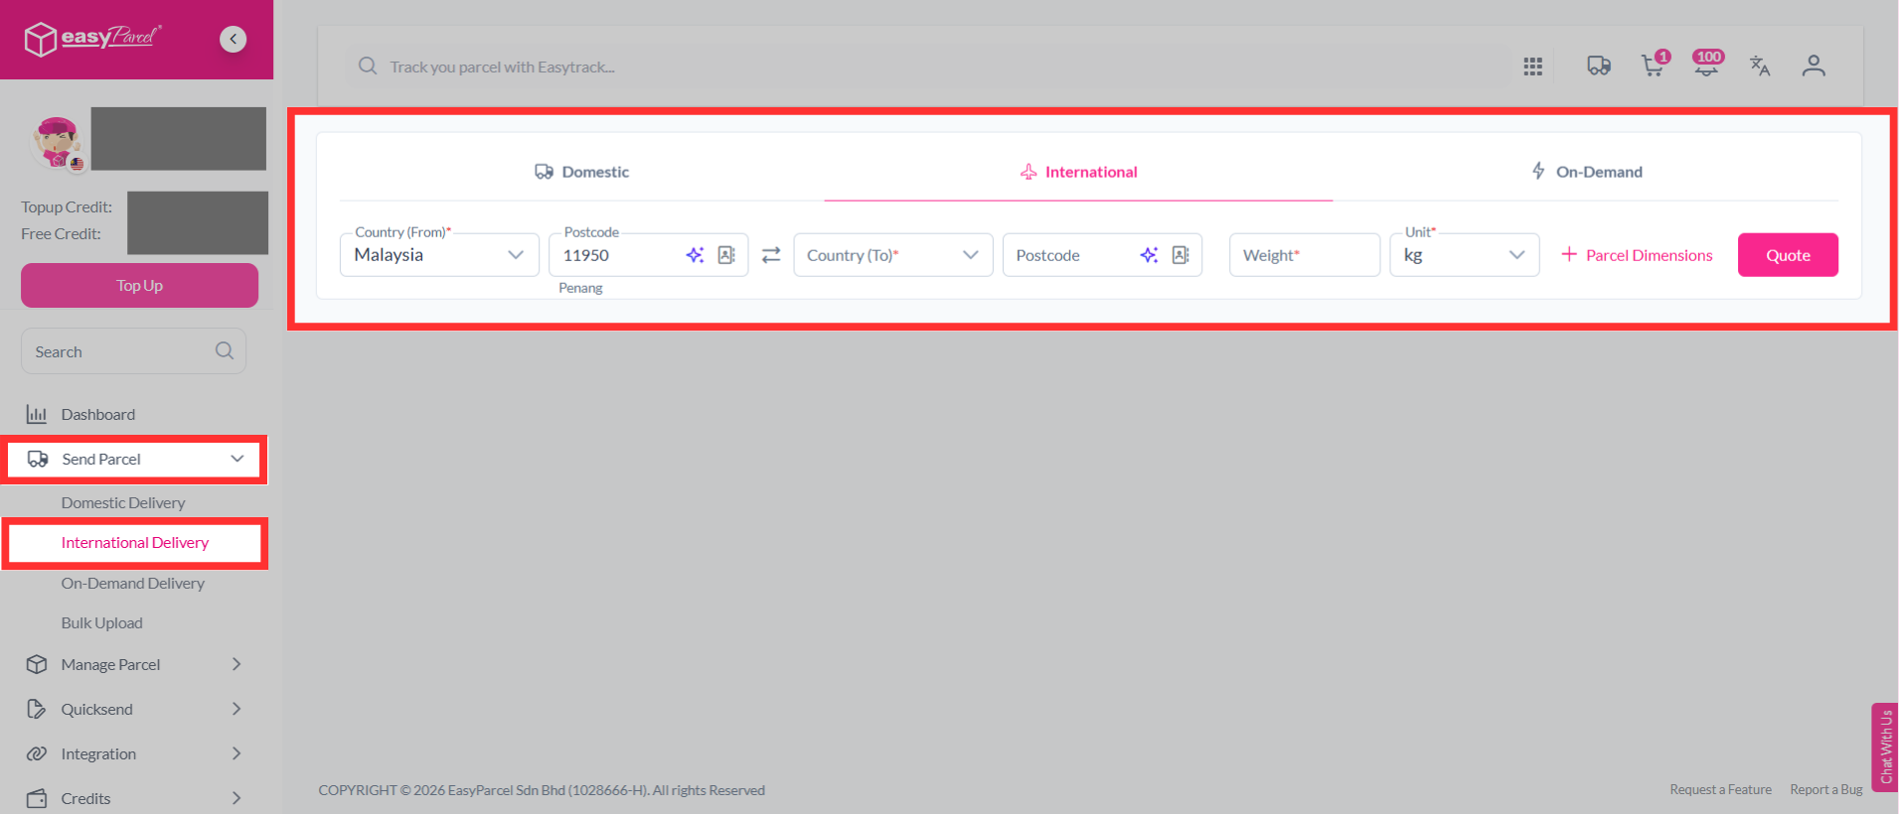Open the Country (From) dropdown

[439, 255]
